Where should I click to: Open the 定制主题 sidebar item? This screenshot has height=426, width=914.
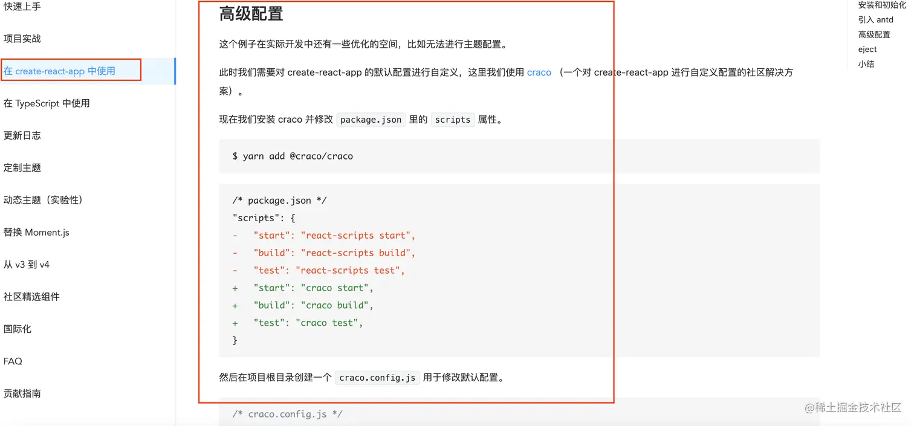coord(22,167)
